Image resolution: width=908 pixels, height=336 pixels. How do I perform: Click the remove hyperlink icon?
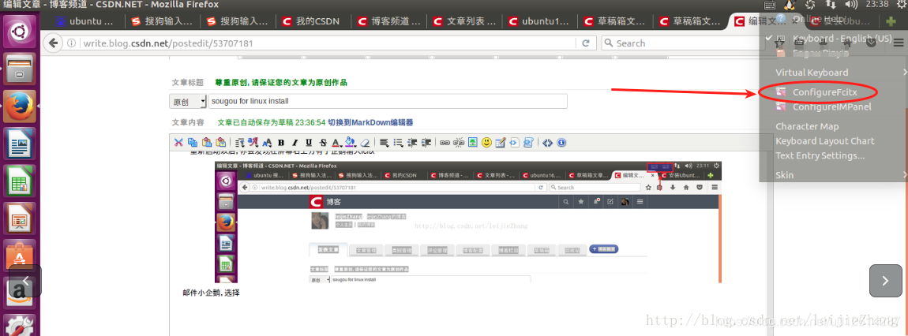(459, 142)
